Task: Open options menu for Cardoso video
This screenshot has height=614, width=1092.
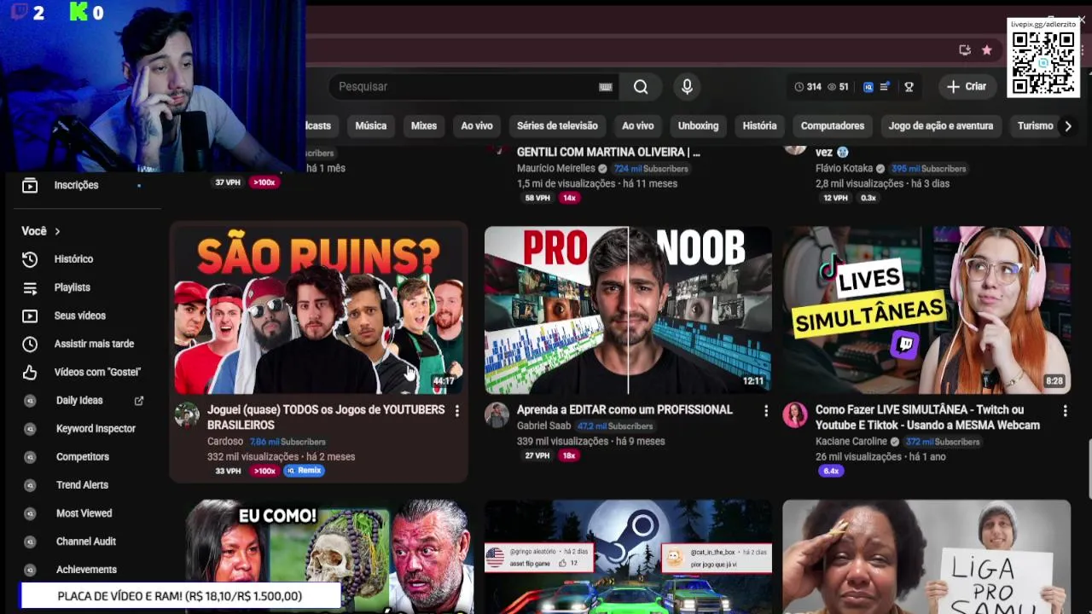Action: (457, 411)
